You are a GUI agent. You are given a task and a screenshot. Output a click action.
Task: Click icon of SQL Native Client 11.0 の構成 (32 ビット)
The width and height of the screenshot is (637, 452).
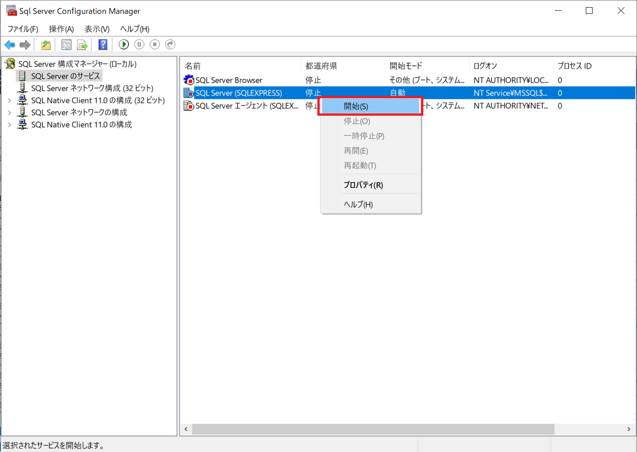(x=22, y=100)
